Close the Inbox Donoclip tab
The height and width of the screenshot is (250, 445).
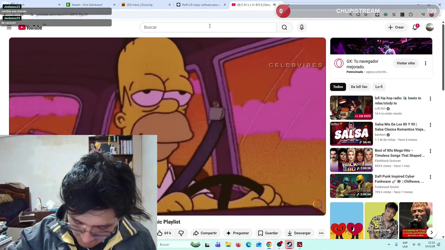click(170, 5)
